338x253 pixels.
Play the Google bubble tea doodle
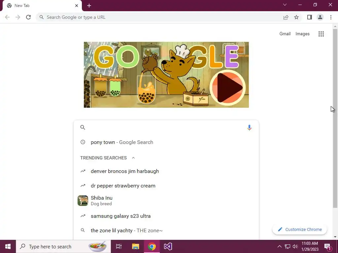click(228, 87)
